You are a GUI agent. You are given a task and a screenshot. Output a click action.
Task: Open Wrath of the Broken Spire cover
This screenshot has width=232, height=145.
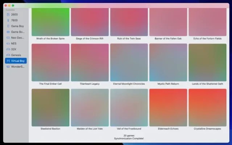[x=50, y=22]
